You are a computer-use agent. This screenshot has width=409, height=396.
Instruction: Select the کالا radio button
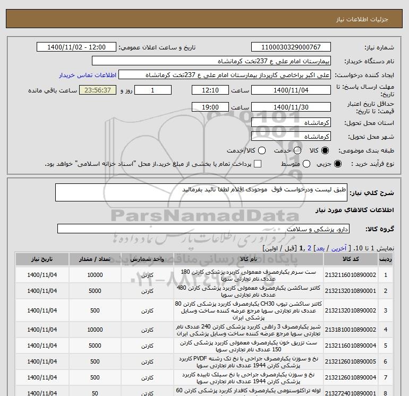click(325, 150)
